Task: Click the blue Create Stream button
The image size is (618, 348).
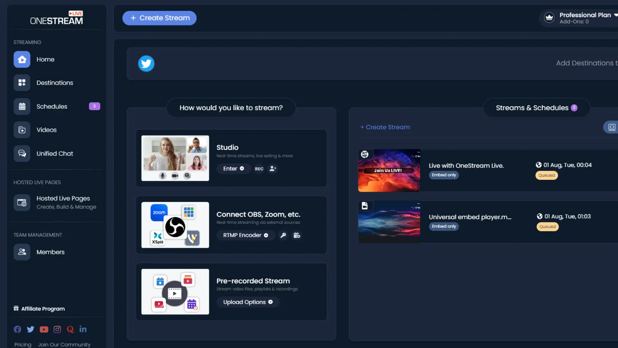Action: click(159, 18)
